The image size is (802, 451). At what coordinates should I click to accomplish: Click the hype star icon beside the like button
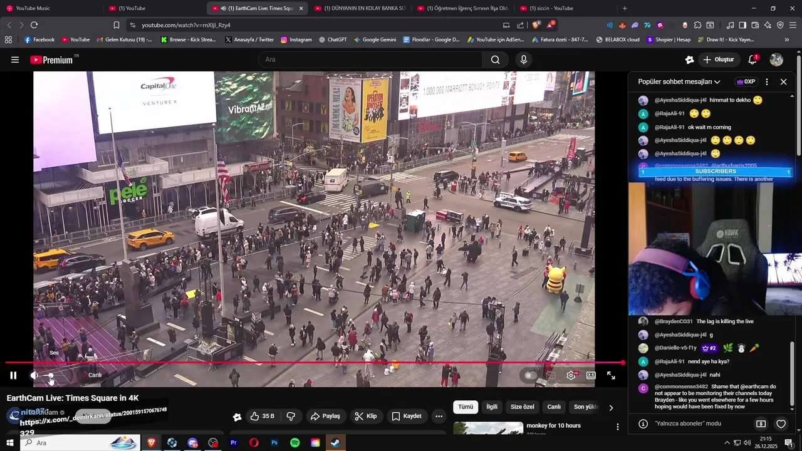[x=237, y=417]
